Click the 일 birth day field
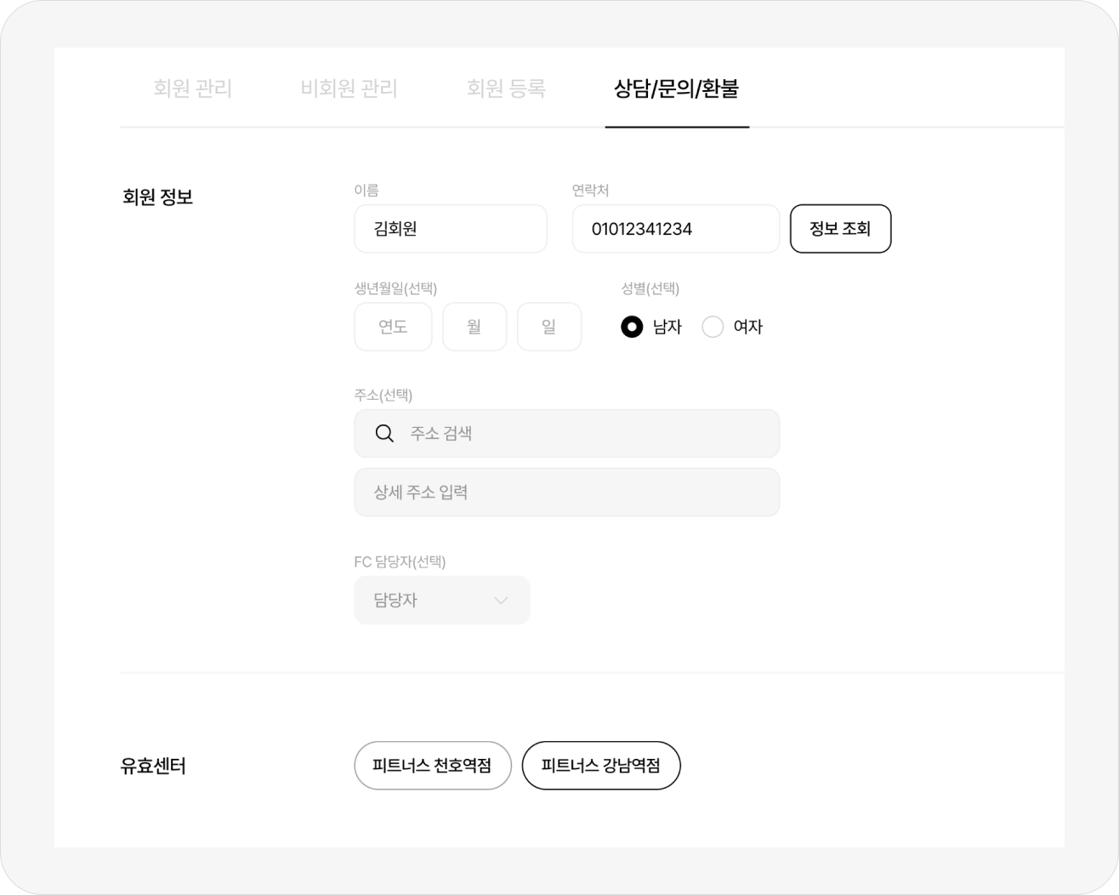 pyautogui.click(x=549, y=327)
